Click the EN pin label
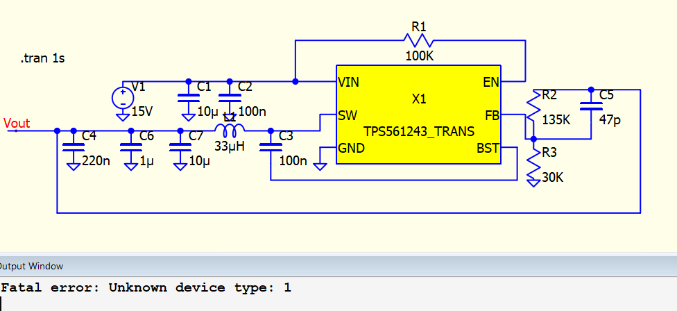Viewport: 677px width, 311px height. pyautogui.click(x=491, y=82)
